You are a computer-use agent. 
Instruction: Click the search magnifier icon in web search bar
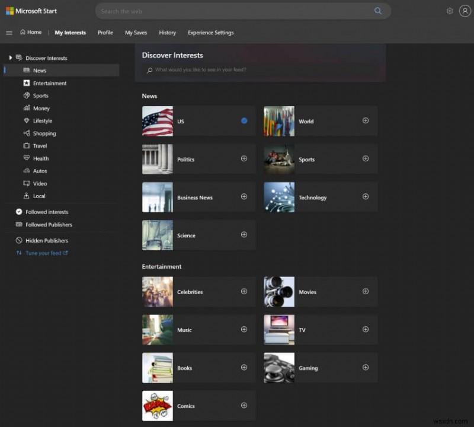(x=378, y=11)
